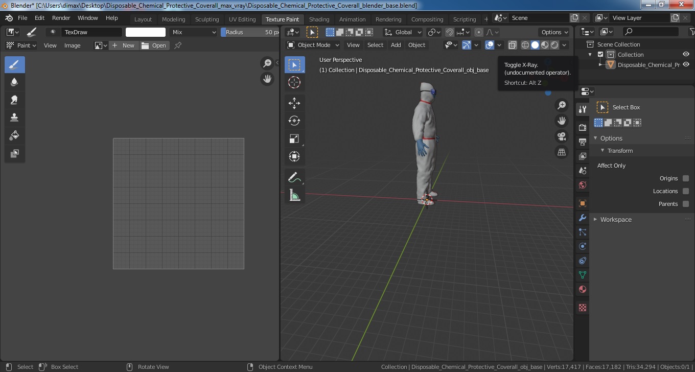Activate the Scale tool
This screenshot has height=372, width=695.
294,139
